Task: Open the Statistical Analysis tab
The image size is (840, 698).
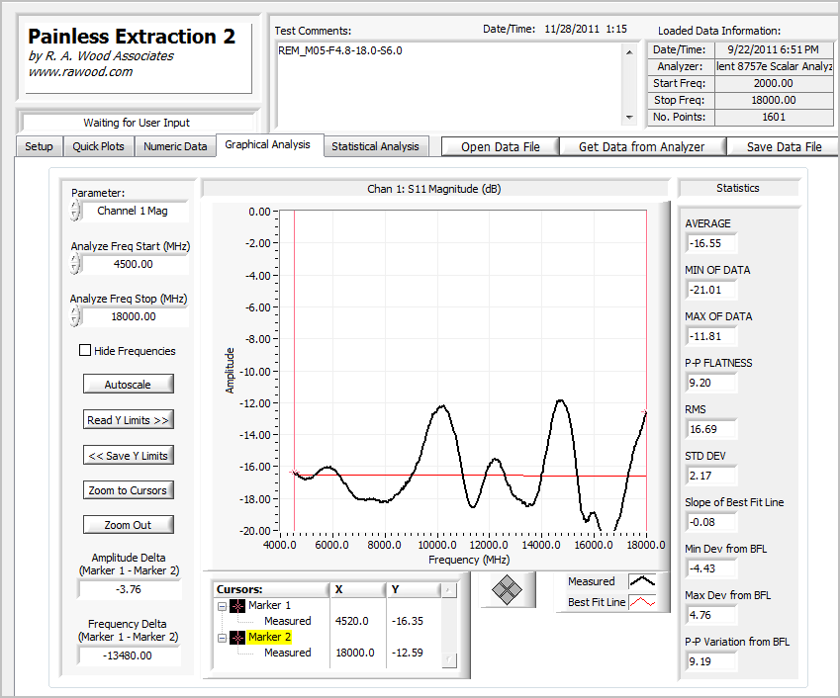Action: pos(375,146)
